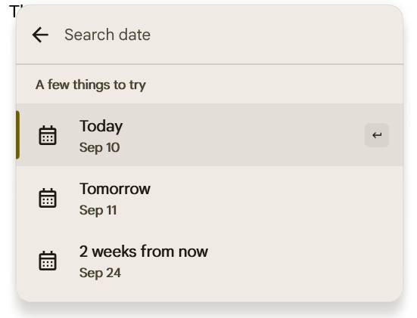This screenshot has height=318, width=417.
Task: Click the 2 weeks from now title text
Action: tap(144, 252)
